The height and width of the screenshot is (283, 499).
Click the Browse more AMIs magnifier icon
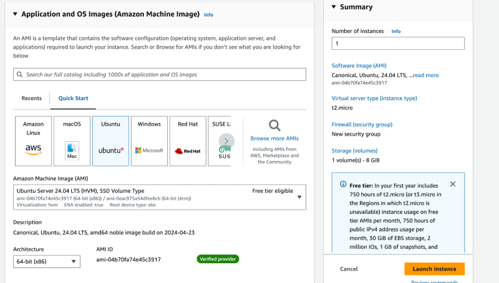pyautogui.click(x=274, y=125)
